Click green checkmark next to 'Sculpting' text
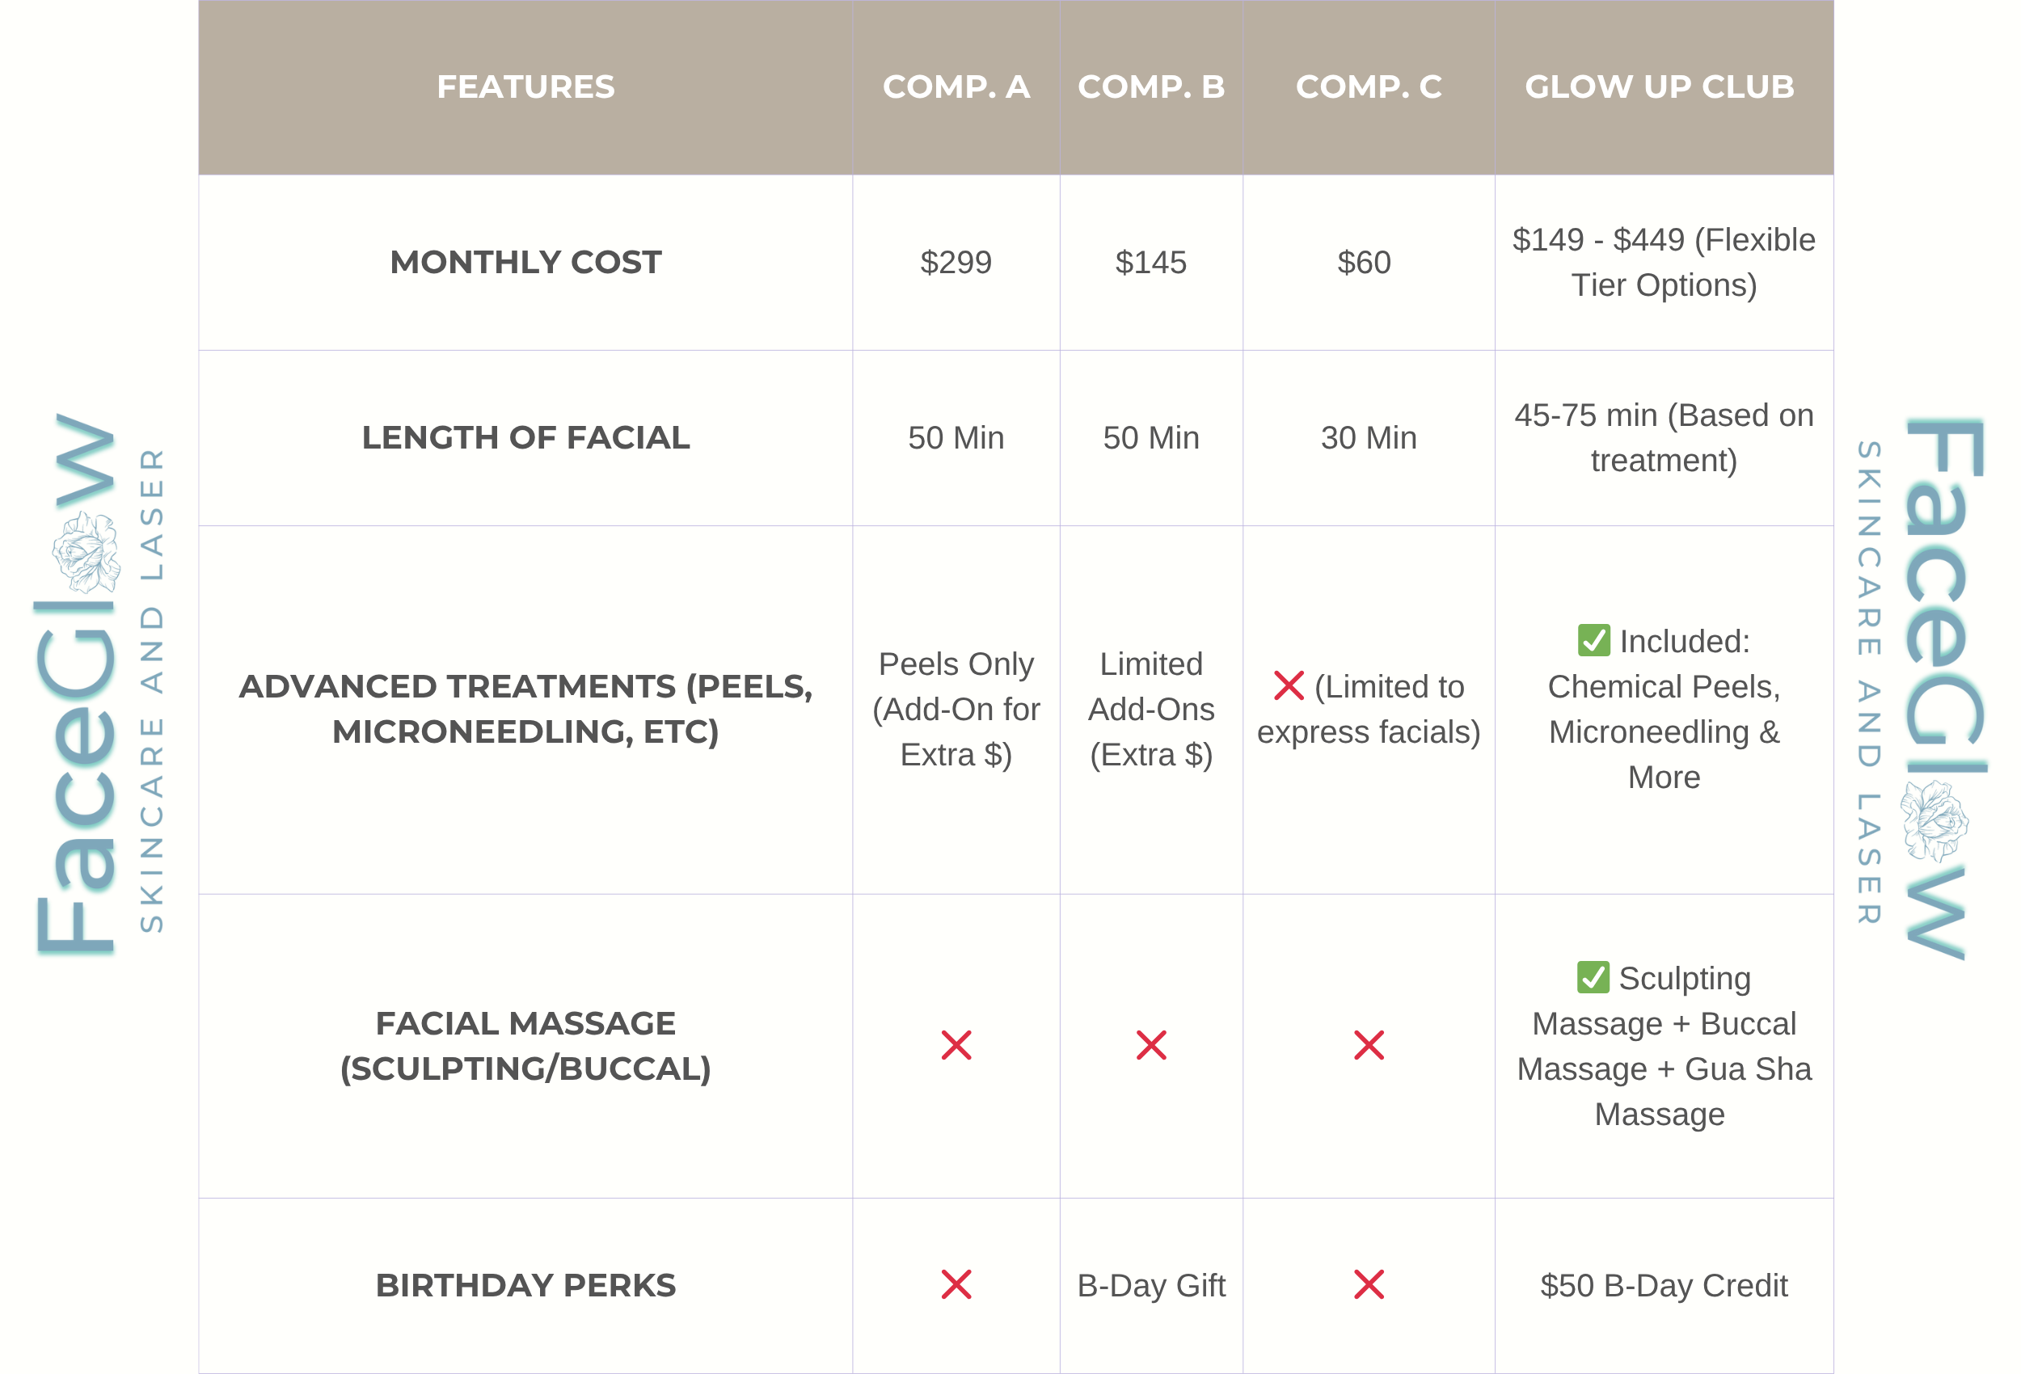Viewport: 2021px width, 1374px height. coord(1593,976)
